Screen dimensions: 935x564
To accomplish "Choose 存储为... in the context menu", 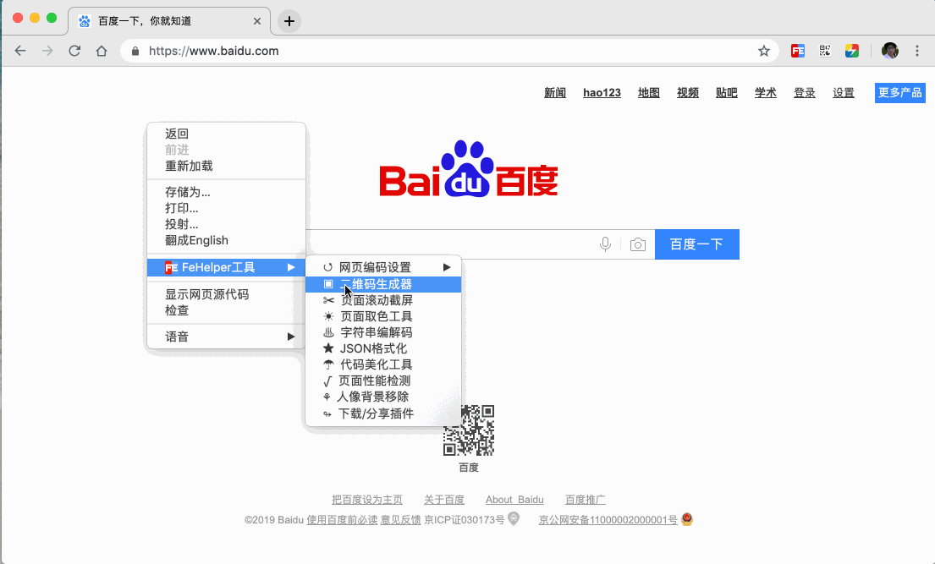I will (226, 192).
